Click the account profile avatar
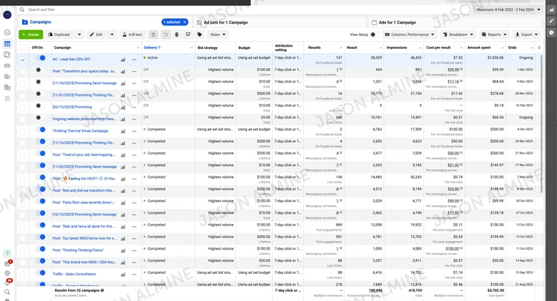This screenshot has height=301, width=557. point(7,15)
